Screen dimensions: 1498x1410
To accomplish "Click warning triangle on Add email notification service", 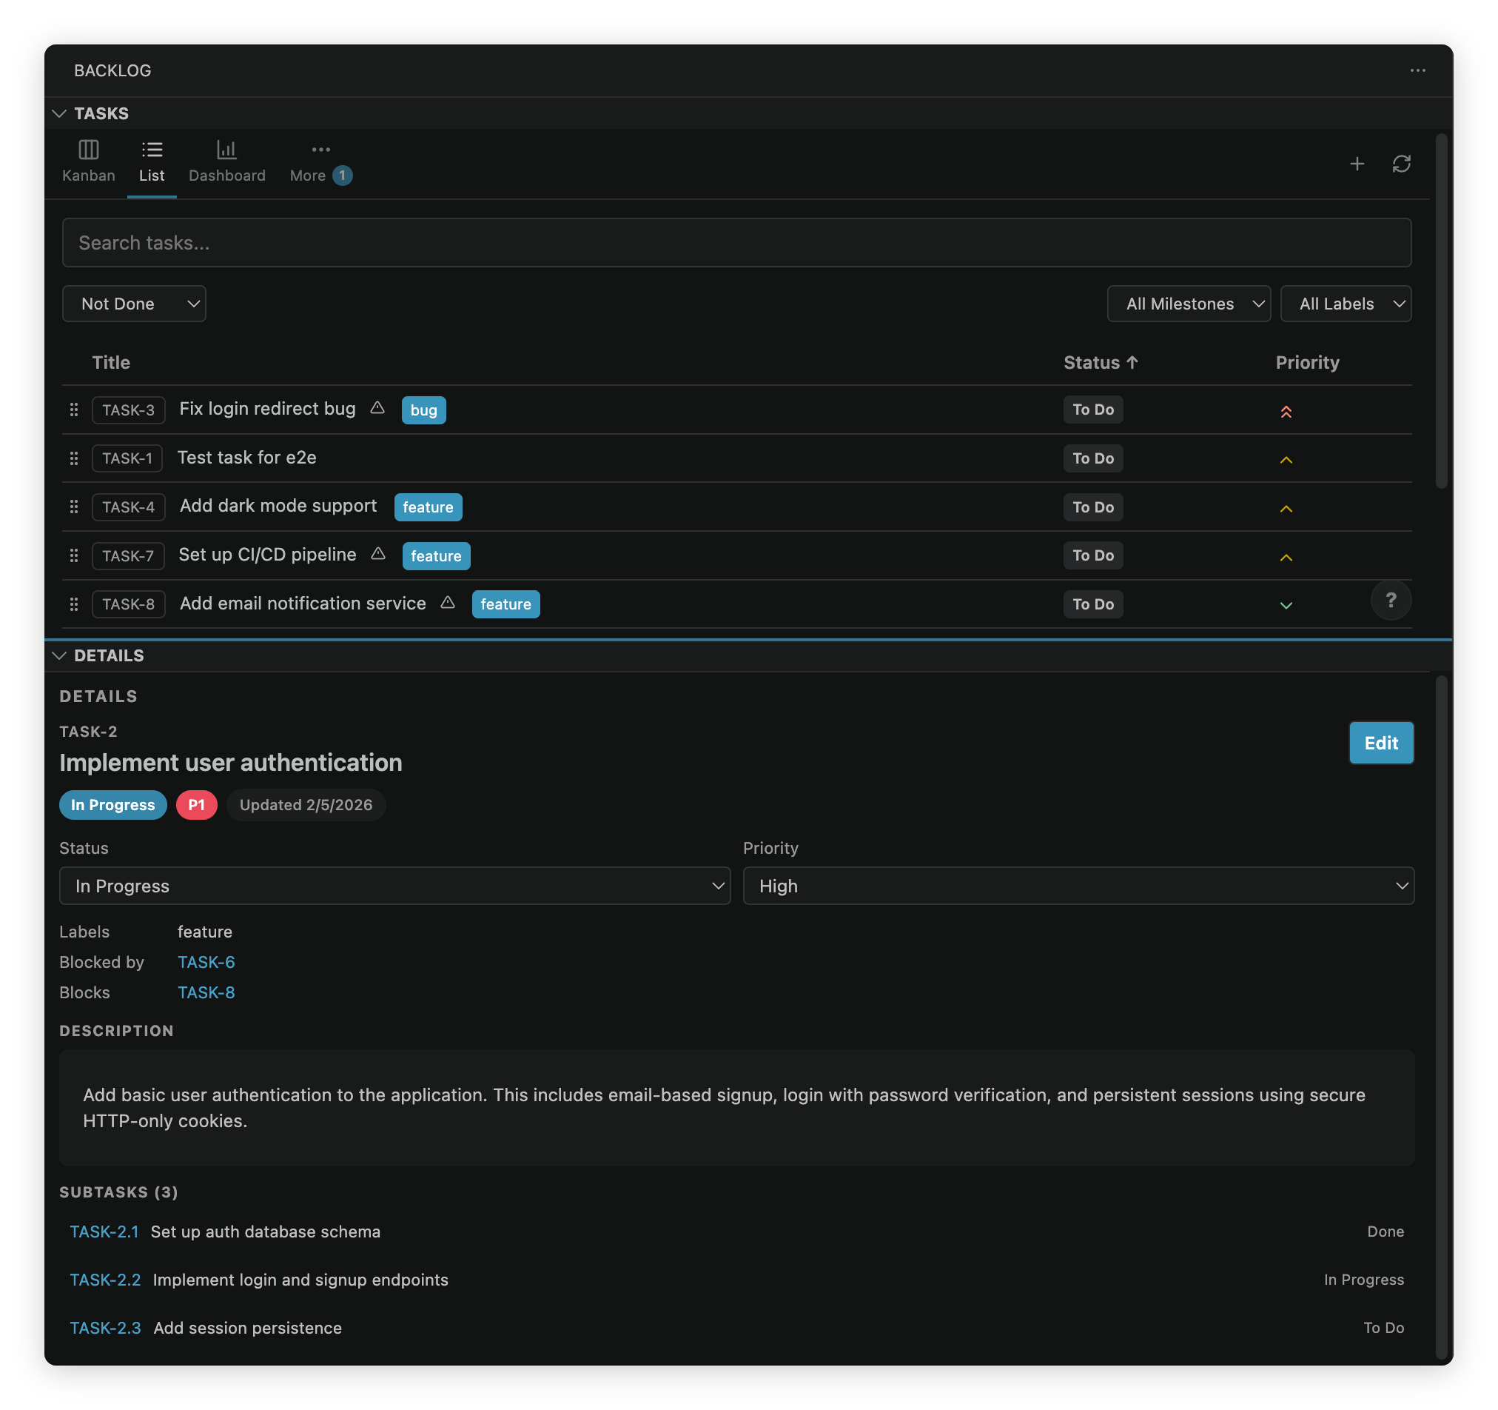I will (x=448, y=603).
